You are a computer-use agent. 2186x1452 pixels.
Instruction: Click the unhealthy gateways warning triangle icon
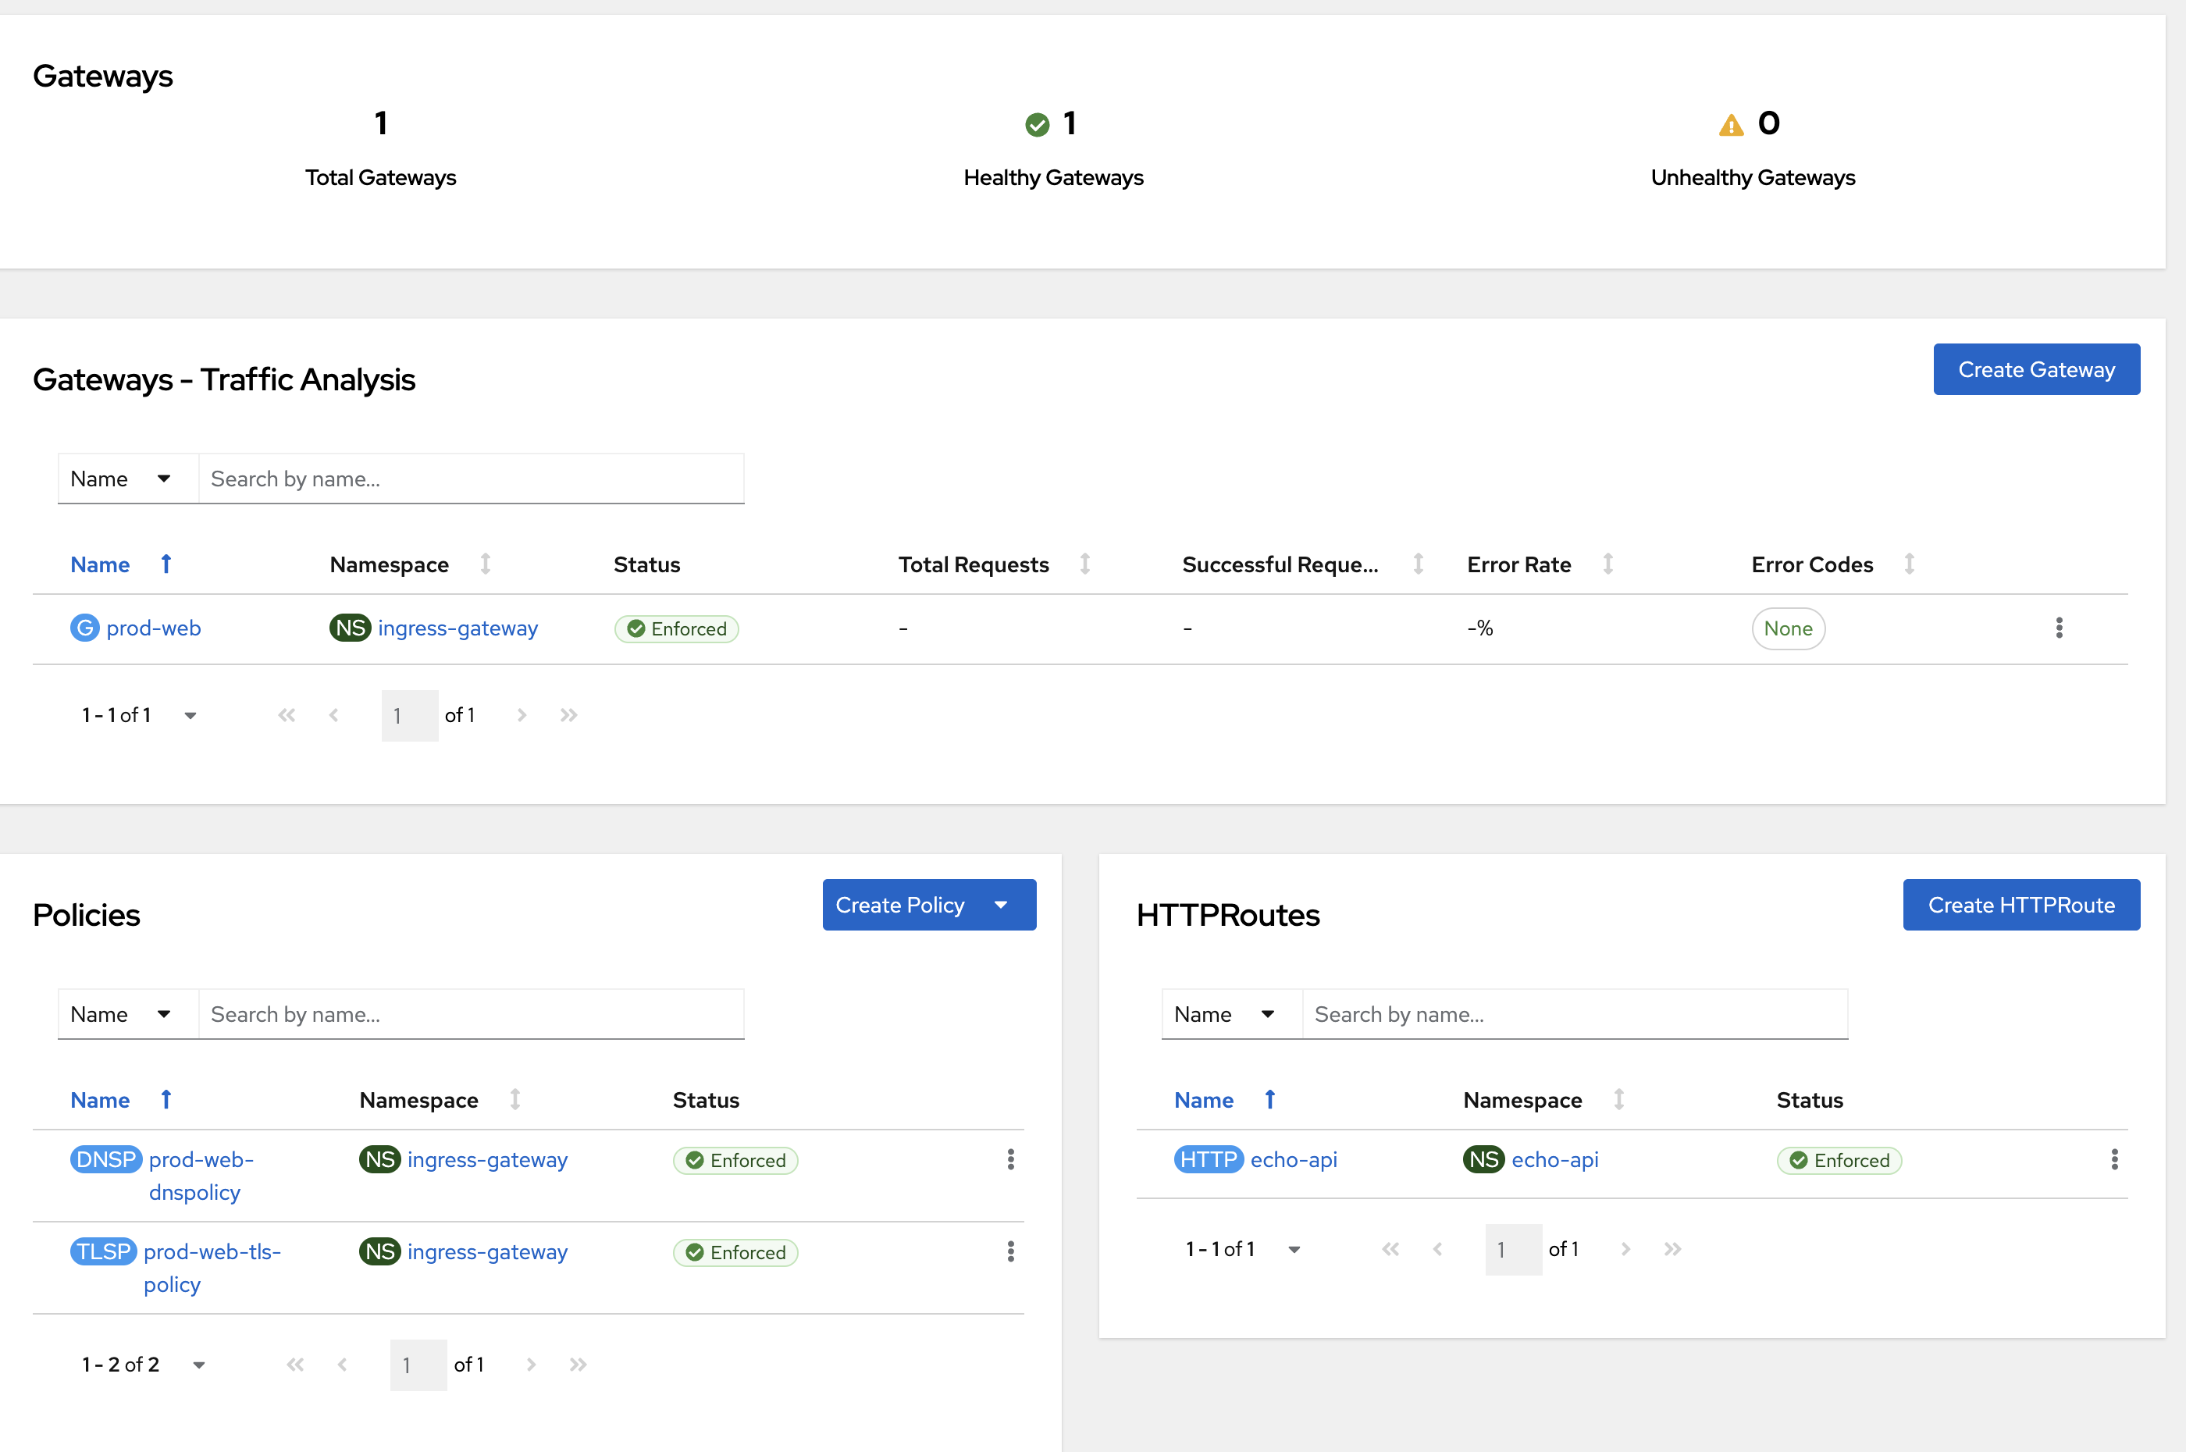tap(1731, 124)
